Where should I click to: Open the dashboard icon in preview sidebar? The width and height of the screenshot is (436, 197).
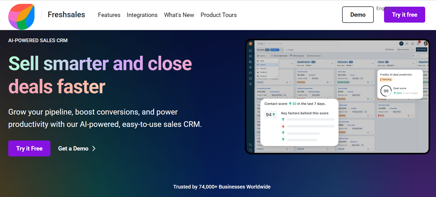tap(251, 51)
